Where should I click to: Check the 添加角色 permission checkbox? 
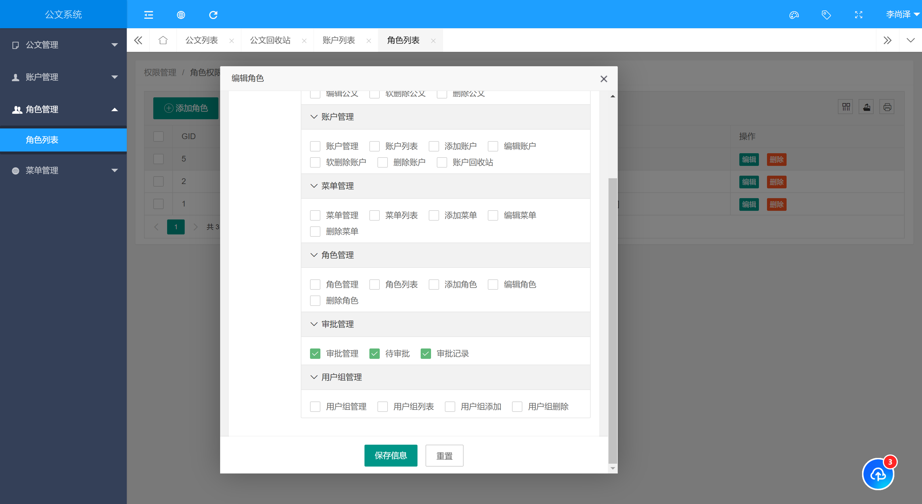pyautogui.click(x=434, y=284)
